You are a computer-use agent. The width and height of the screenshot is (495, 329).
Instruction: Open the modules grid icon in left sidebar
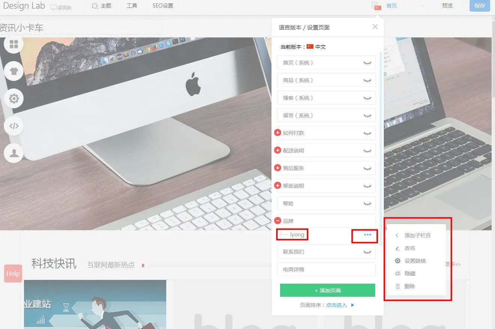tap(14, 44)
